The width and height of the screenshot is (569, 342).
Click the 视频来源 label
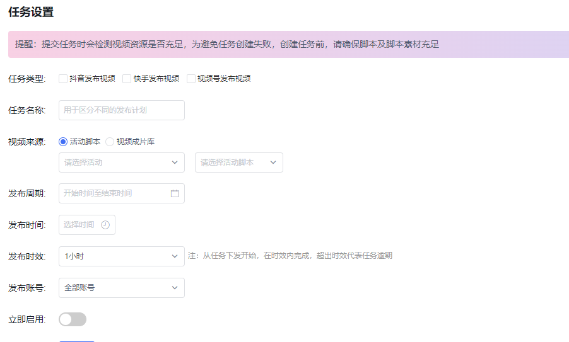(x=27, y=142)
